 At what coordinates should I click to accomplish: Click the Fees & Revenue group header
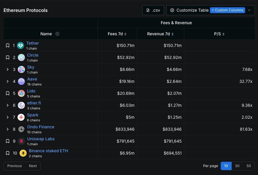176,23
